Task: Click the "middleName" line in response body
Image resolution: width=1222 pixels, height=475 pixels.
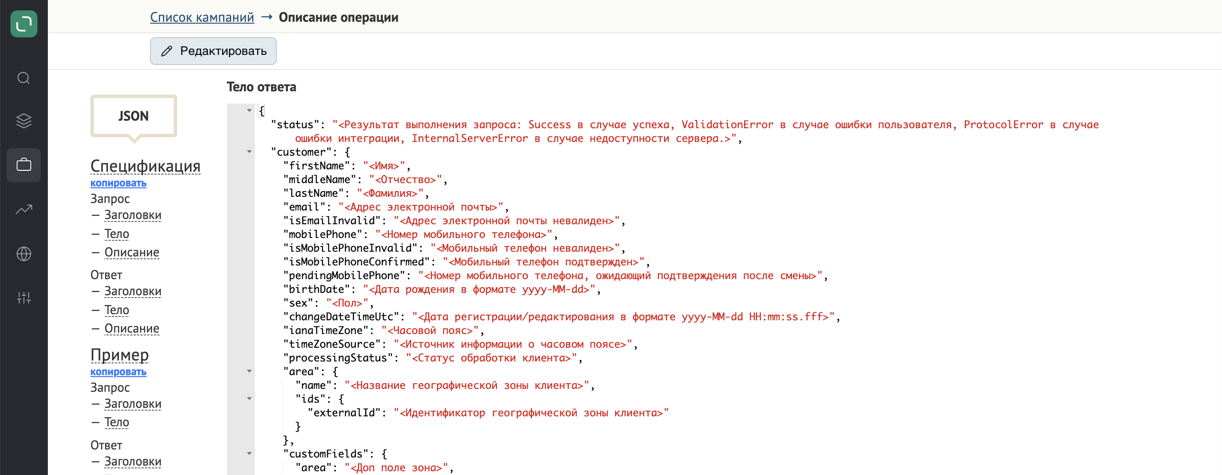Action: point(365,180)
